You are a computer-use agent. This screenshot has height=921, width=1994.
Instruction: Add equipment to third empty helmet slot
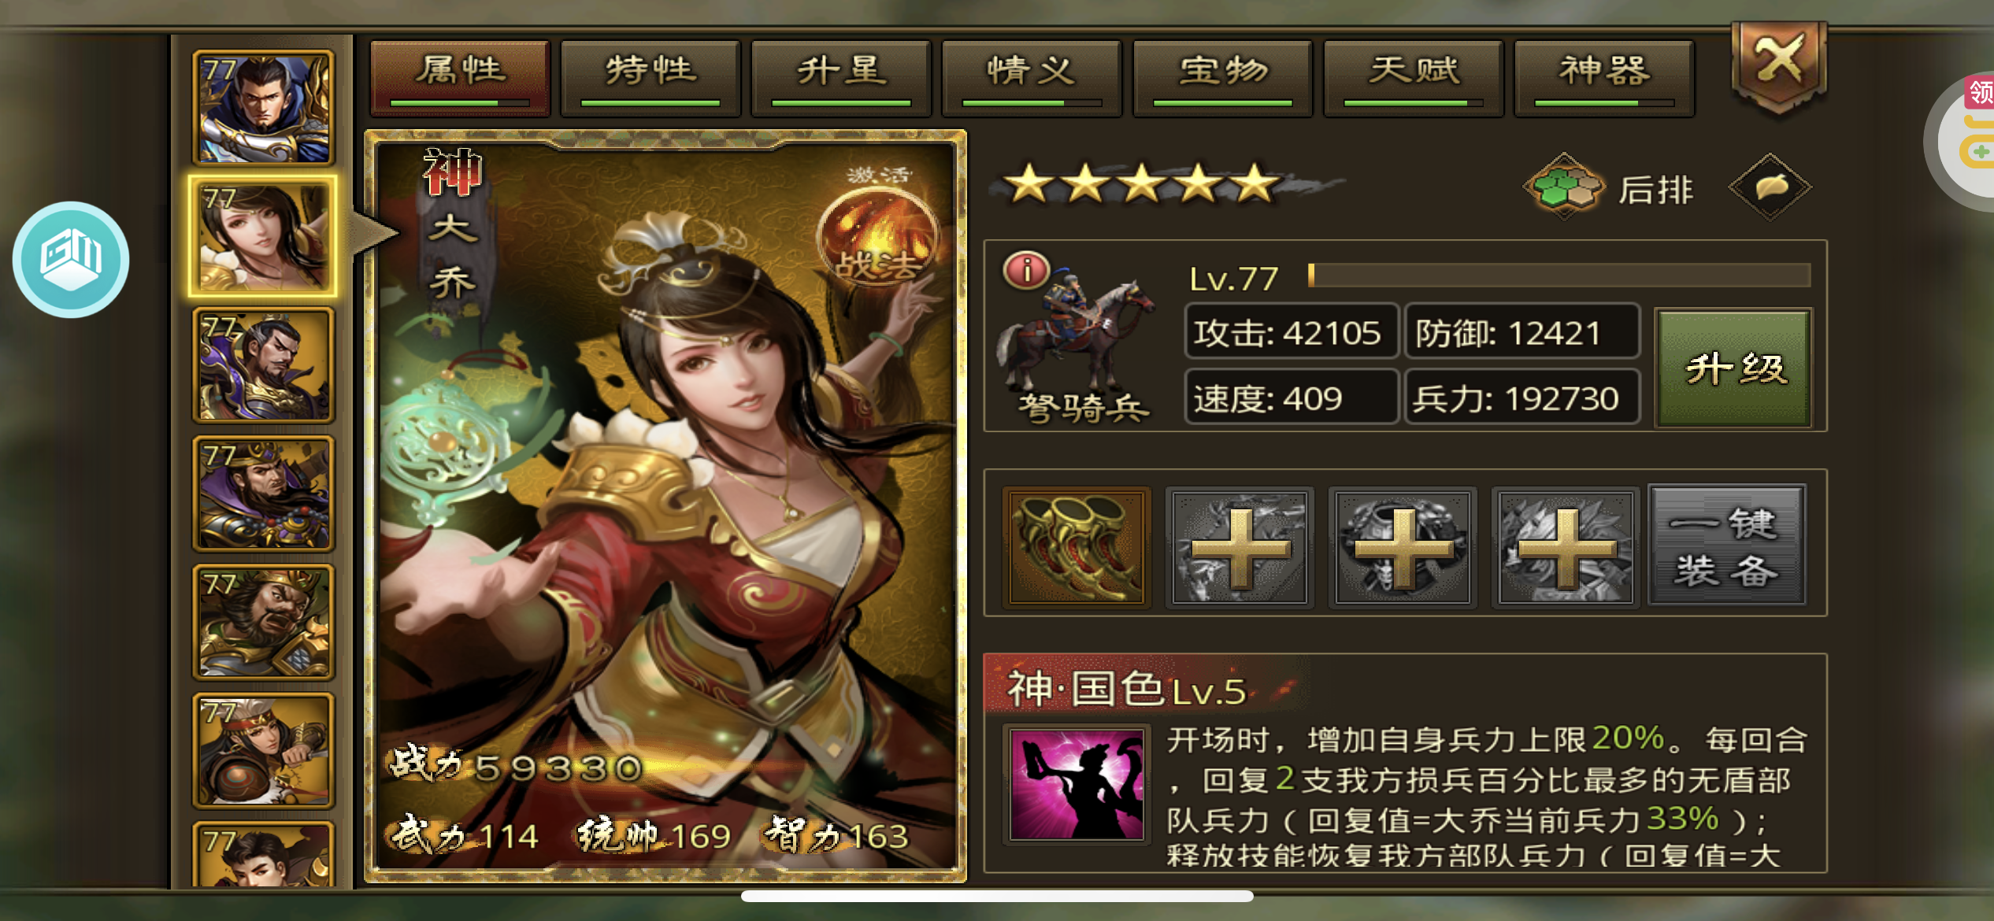[1403, 547]
